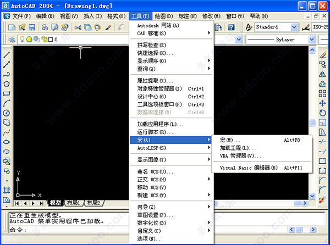The height and width of the screenshot is (245, 330).
Task: Click layer 0 color swatch
Action: (51, 40)
